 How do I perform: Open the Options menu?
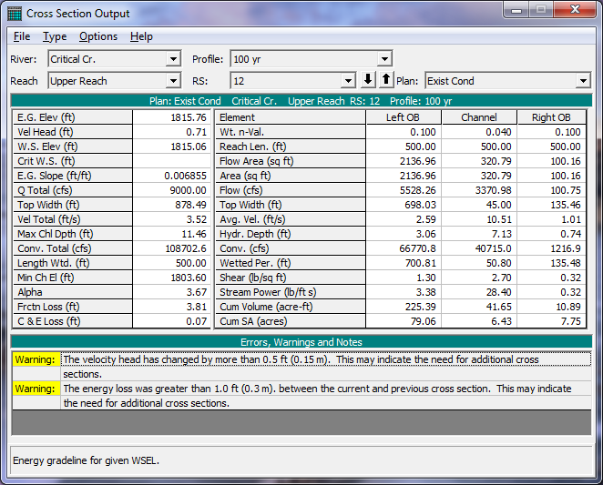tap(98, 36)
